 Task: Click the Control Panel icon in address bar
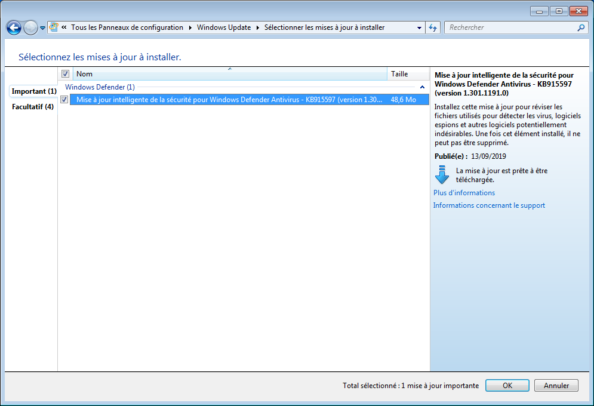pos(54,27)
